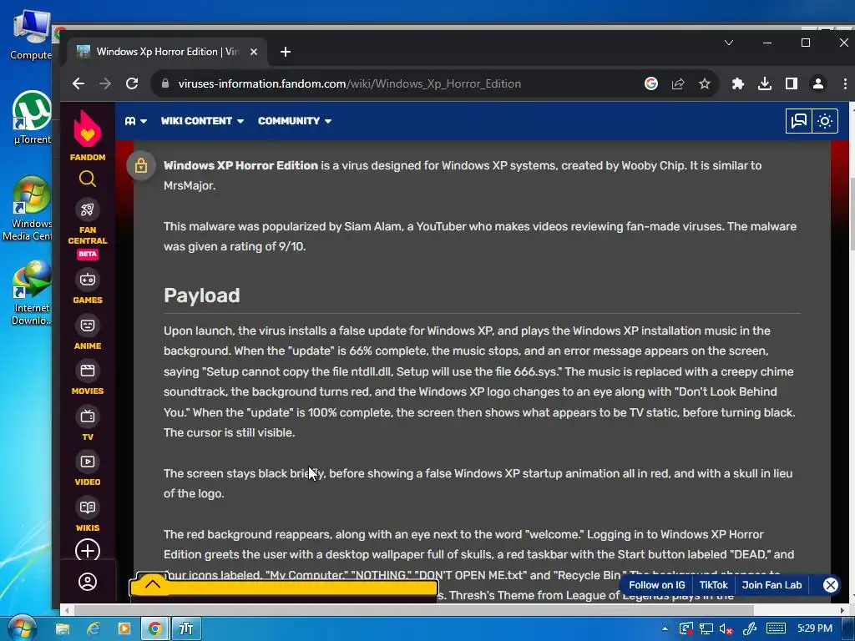Open Games section in sidebar
Viewport: 855px width, 641px height.
[87, 287]
